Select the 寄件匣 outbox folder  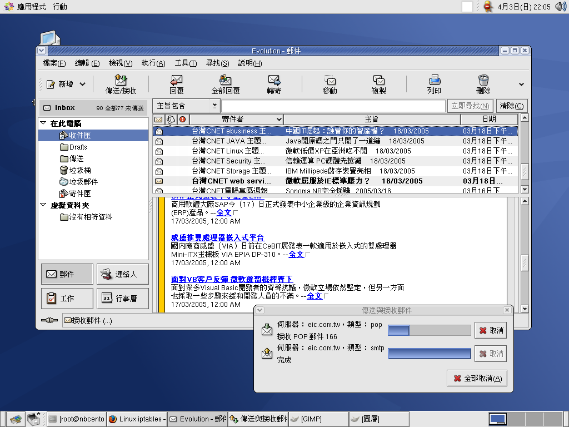pyautogui.click(x=75, y=193)
